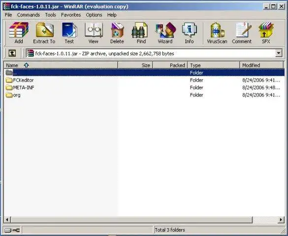Sort by the Type column header
288x236 pixels.
214,65
